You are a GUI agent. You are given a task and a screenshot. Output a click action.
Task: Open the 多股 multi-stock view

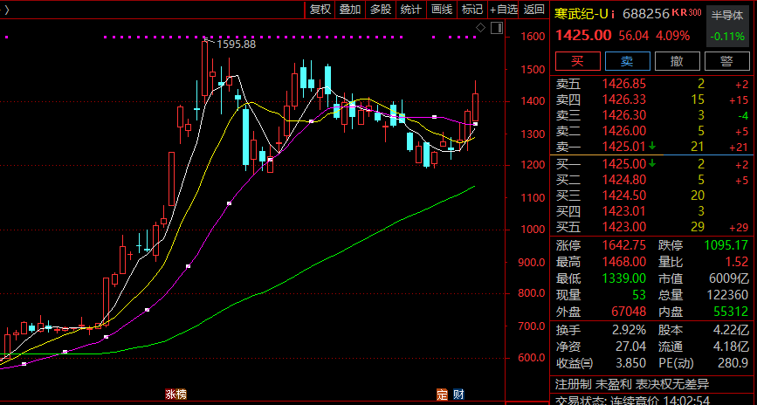(x=381, y=10)
